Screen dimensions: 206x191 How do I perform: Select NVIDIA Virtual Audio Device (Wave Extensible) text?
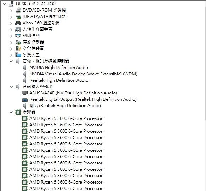click(x=75, y=74)
